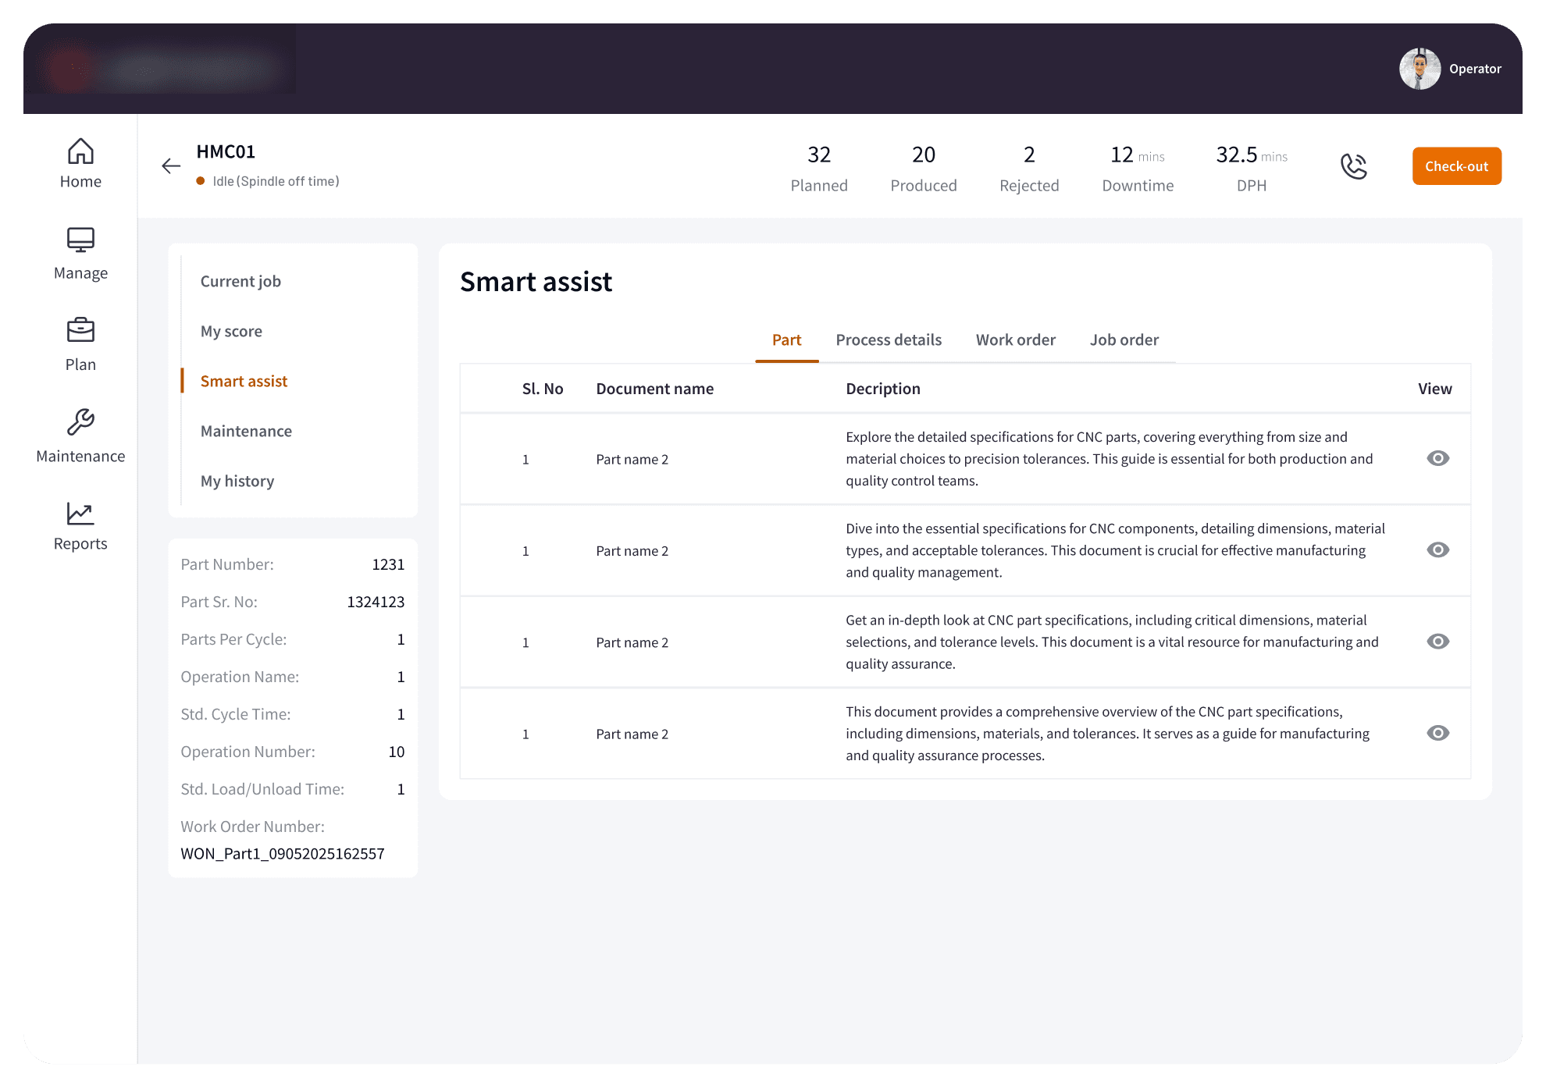Open the Plan briefcase icon
The height and width of the screenshot is (1088, 1546).
click(x=80, y=331)
